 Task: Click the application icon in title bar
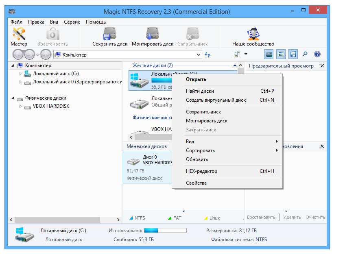pos(12,11)
